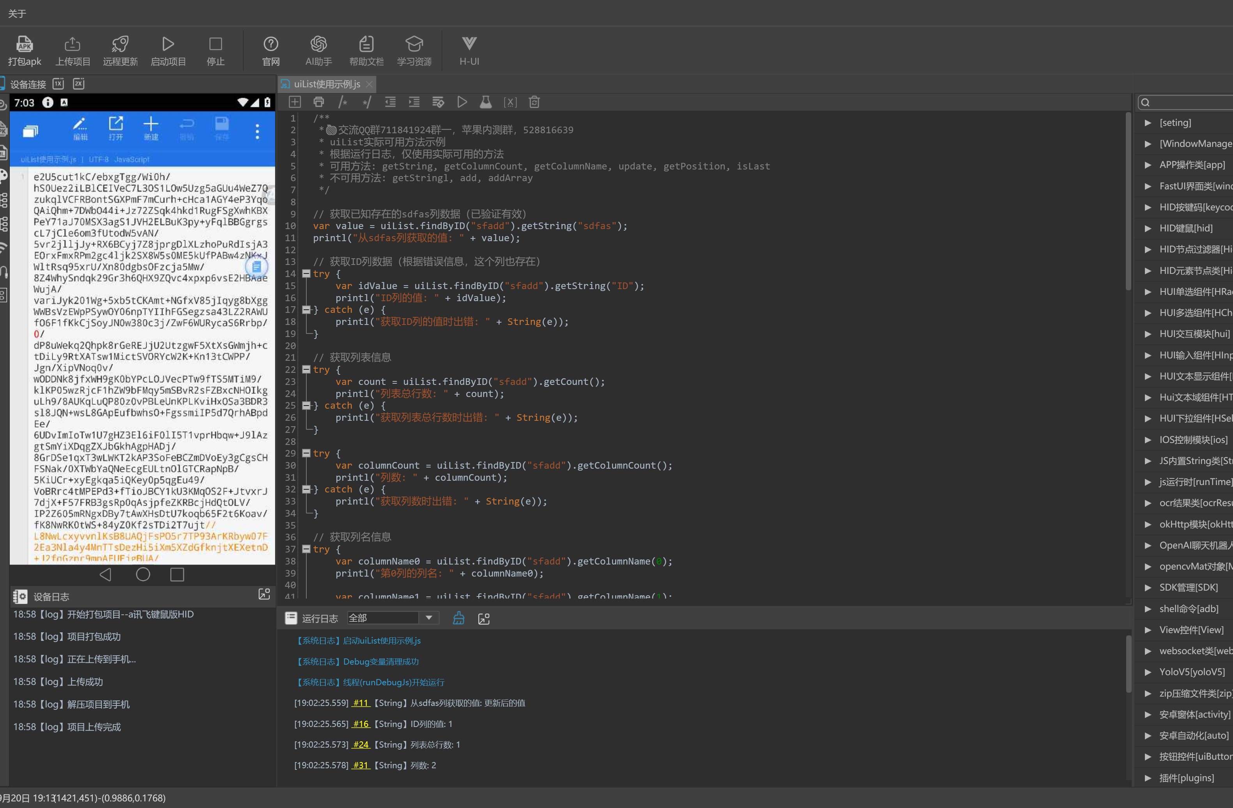Click the block comment /* icon

pyautogui.click(x=342, y=102)
